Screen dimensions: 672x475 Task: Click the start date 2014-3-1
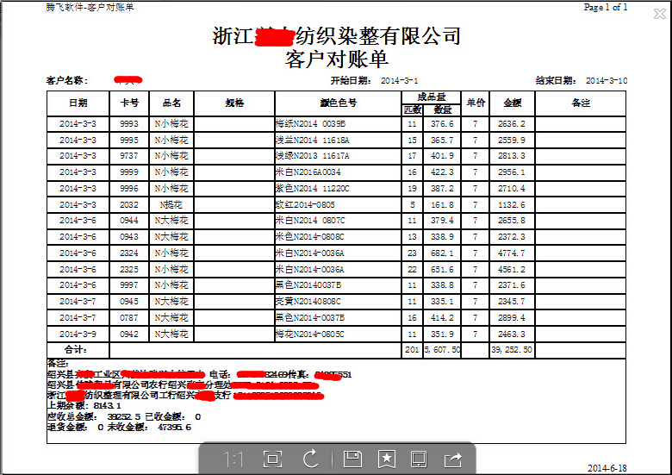click(400, 80)
